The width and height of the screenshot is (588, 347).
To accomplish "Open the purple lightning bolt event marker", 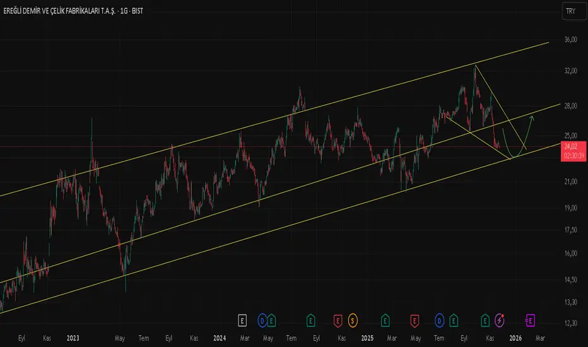I will coord(500,321).
